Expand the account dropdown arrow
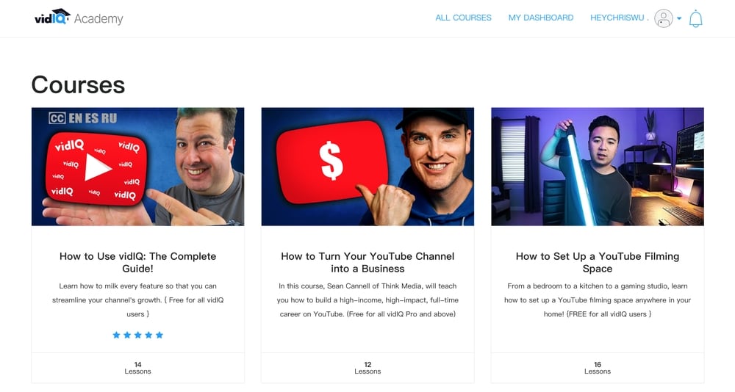This screenshot has height=392, width=735. (x=679, y=19)
